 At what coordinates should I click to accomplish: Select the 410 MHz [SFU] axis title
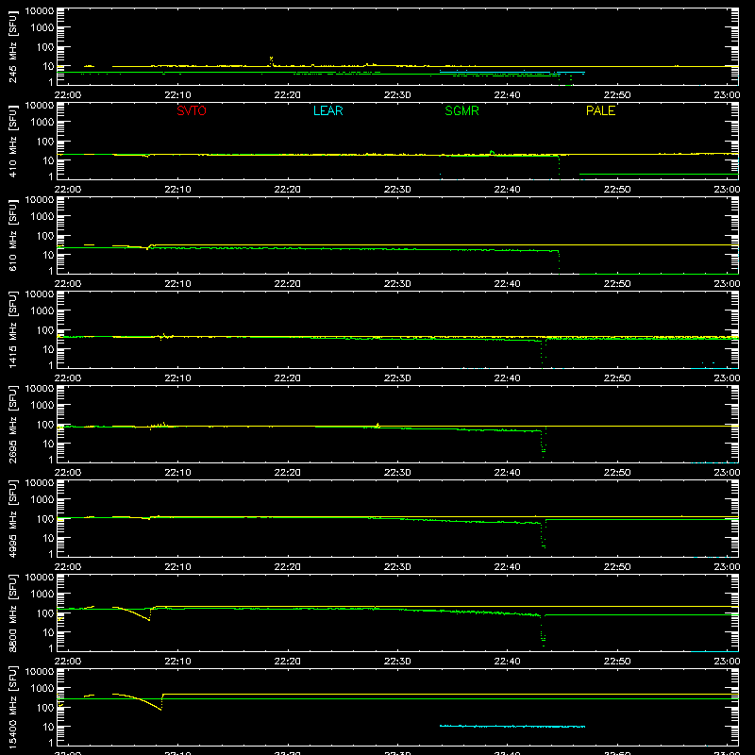point(13,141)
